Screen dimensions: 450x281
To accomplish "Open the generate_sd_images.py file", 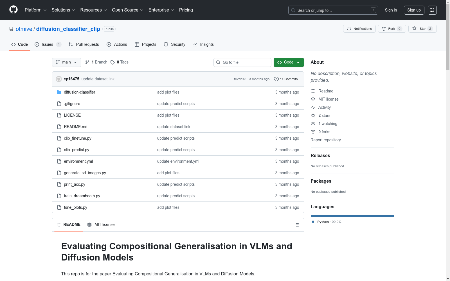I will tap(85, 173).
